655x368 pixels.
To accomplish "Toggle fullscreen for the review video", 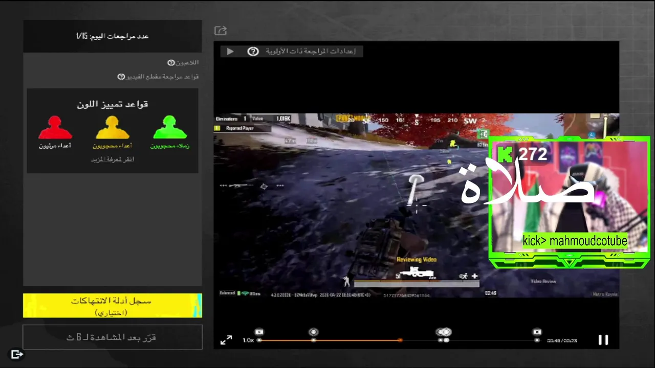I will click(x=226, y=340).
